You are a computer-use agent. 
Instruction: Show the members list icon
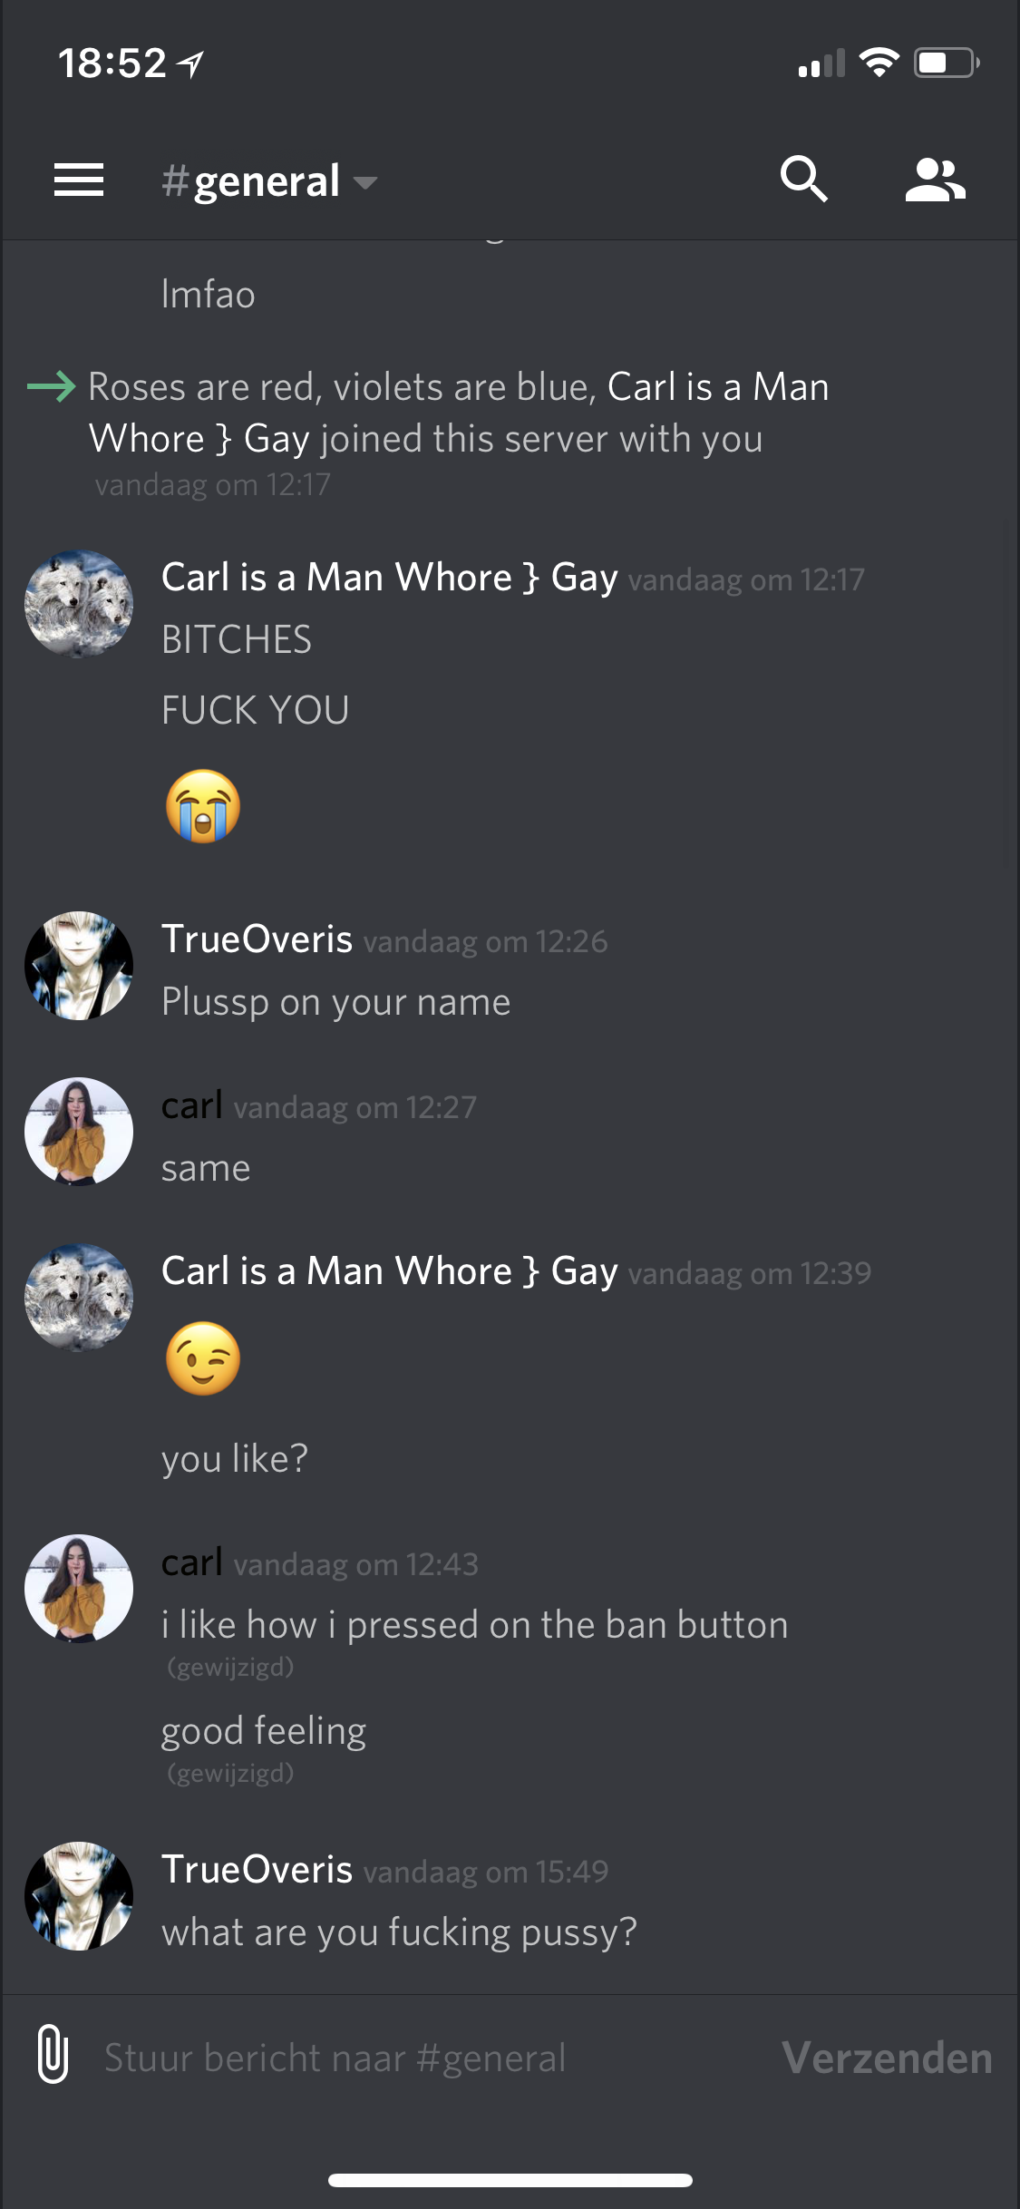[x=935, y=180]
